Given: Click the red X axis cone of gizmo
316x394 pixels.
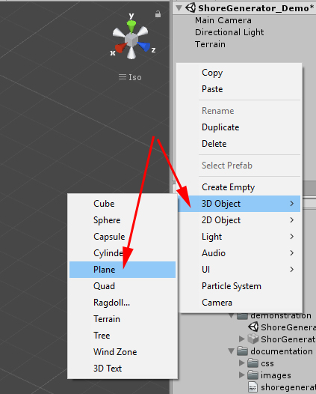Looking at the screenshot, I should tap(120, 48).
